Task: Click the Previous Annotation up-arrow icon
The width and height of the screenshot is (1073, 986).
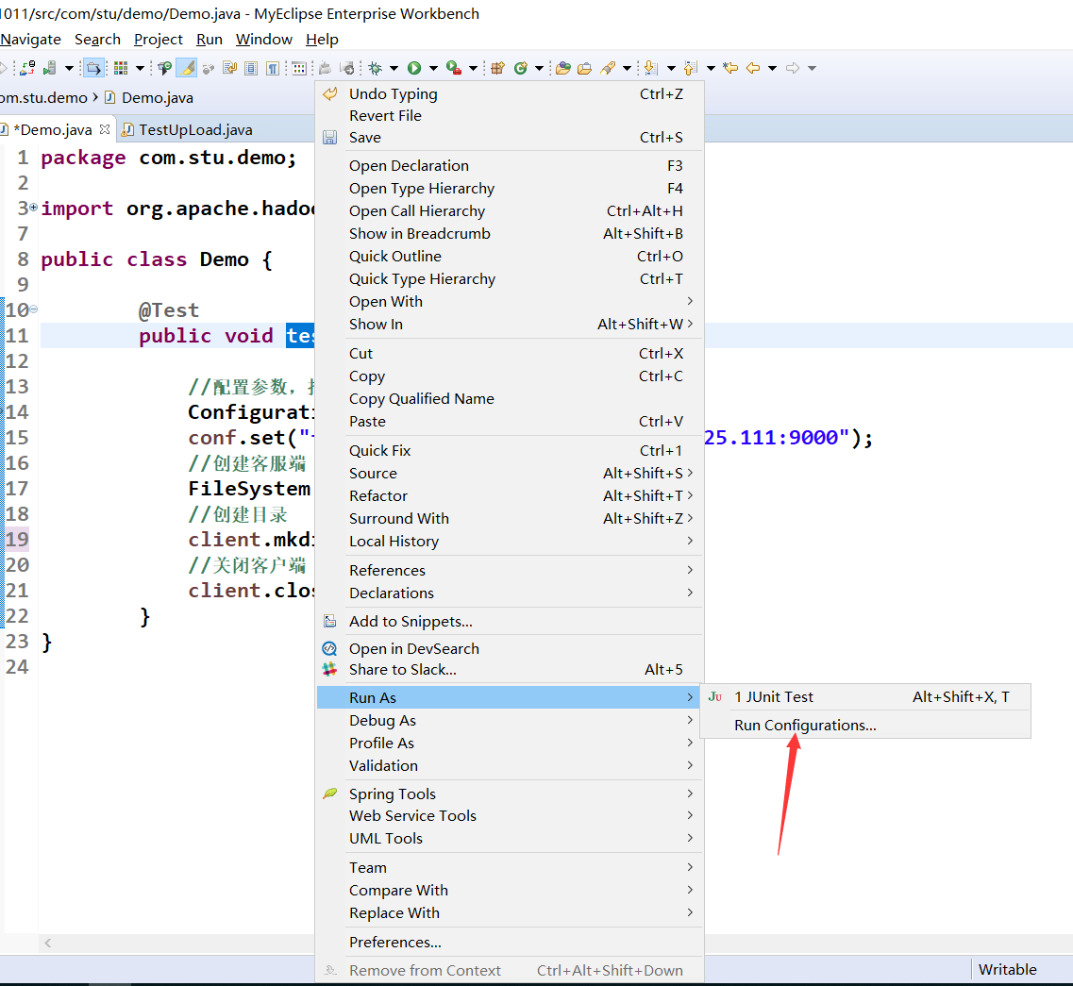Action: [x=691, y=68]
